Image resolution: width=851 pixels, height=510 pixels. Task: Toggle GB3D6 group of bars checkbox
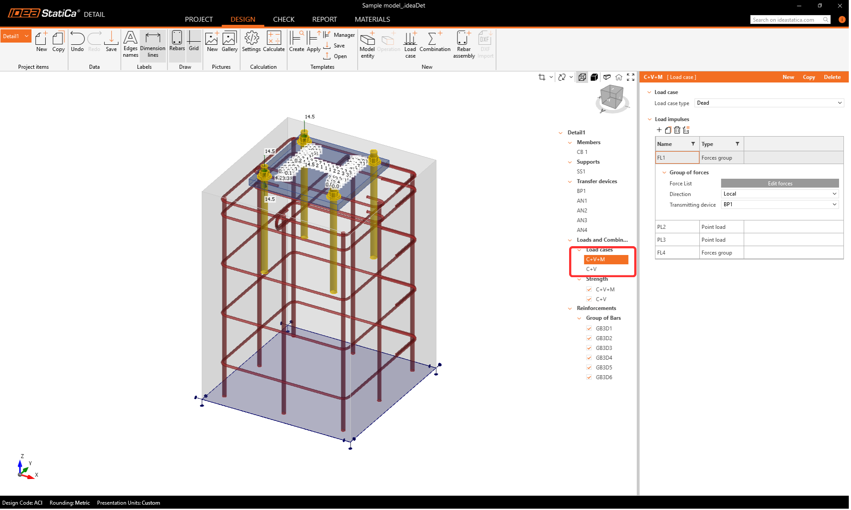(x=589, y=377)
